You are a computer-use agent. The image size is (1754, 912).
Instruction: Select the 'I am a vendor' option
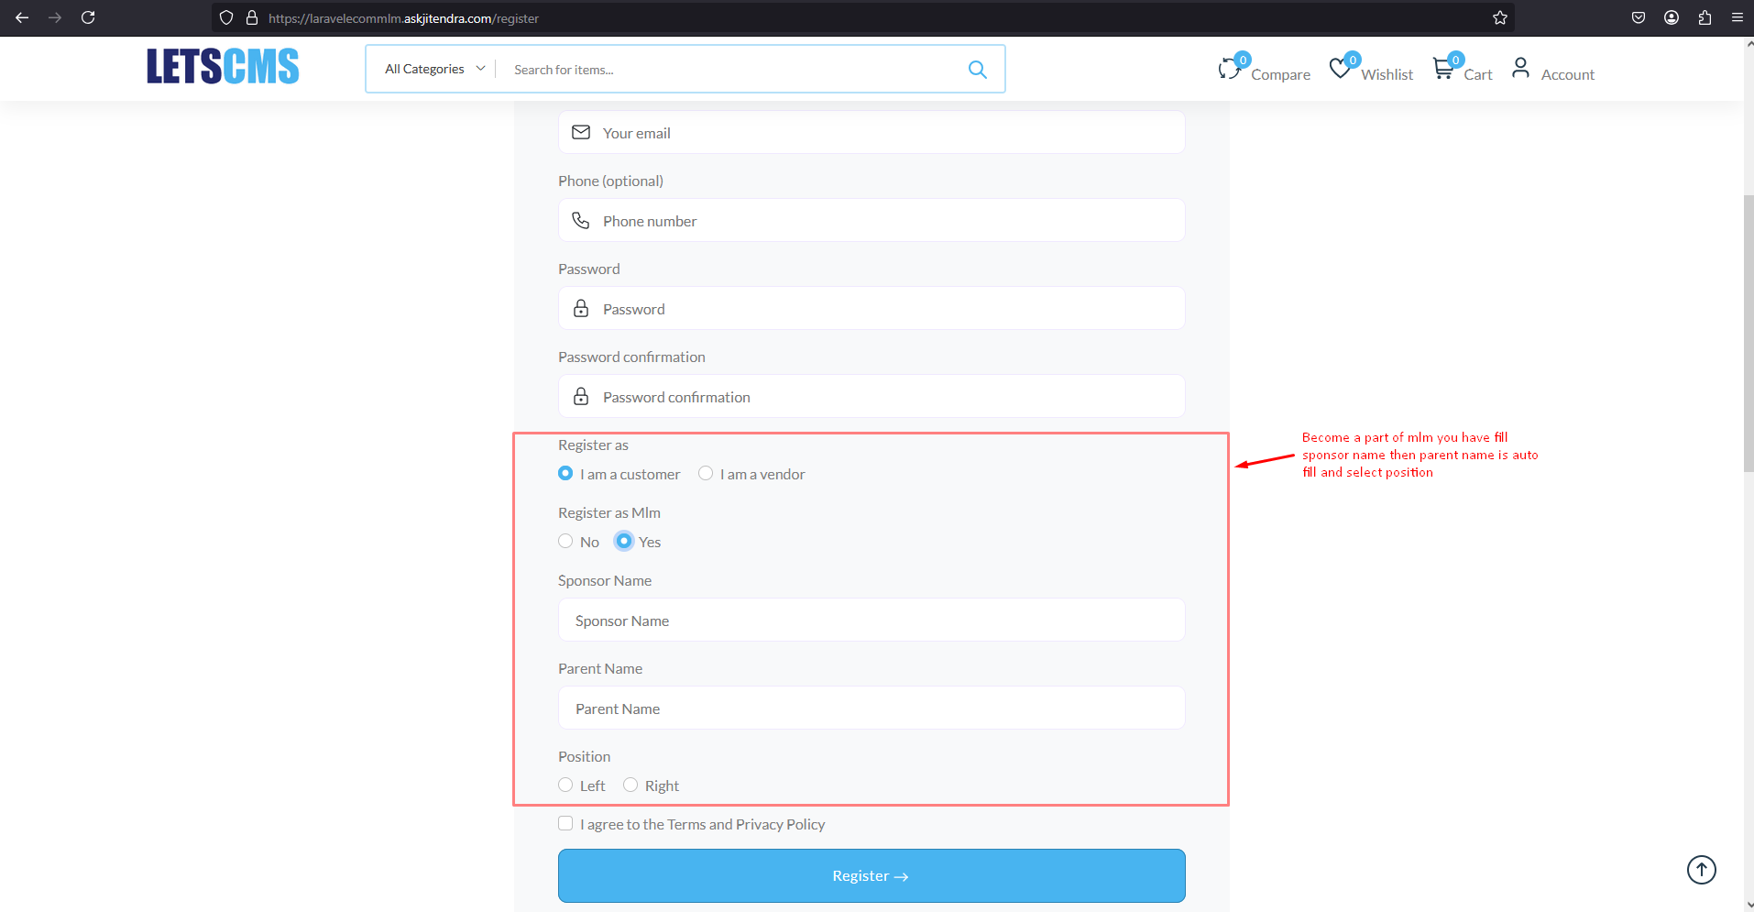point(706,473)
